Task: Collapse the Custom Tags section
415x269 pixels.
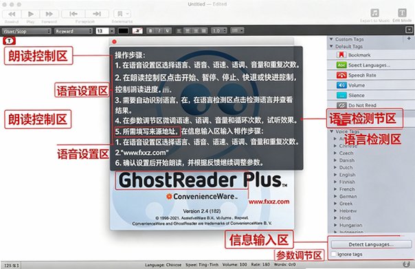Action: (331, 39)
